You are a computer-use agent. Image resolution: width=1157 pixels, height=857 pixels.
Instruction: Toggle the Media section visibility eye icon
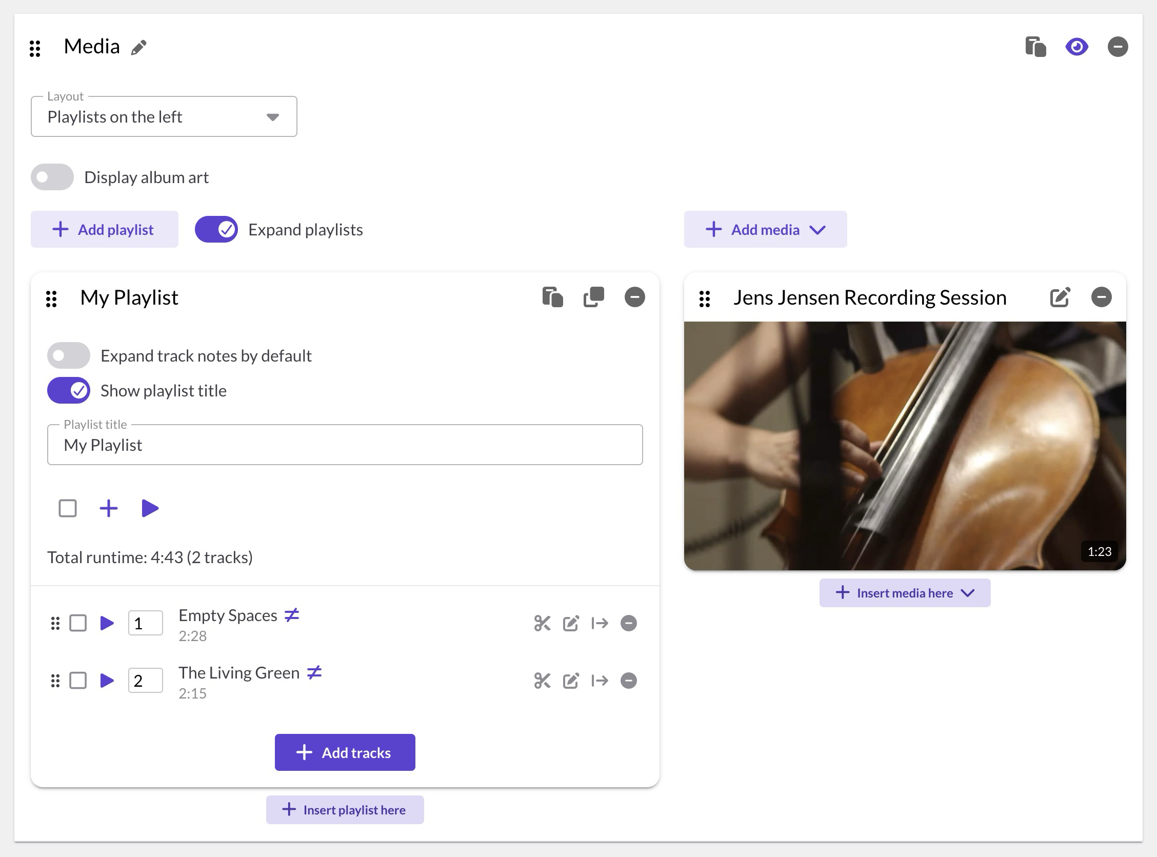[1076, 47]
